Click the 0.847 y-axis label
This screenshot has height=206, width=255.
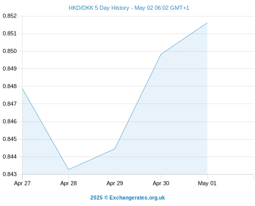[x=10, y=104]
